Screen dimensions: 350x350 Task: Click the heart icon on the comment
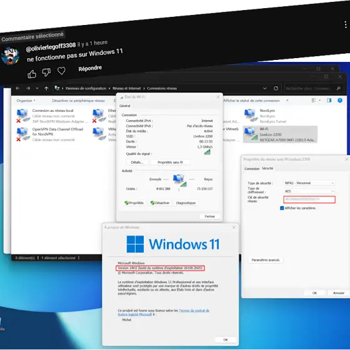tap(61, 71)
